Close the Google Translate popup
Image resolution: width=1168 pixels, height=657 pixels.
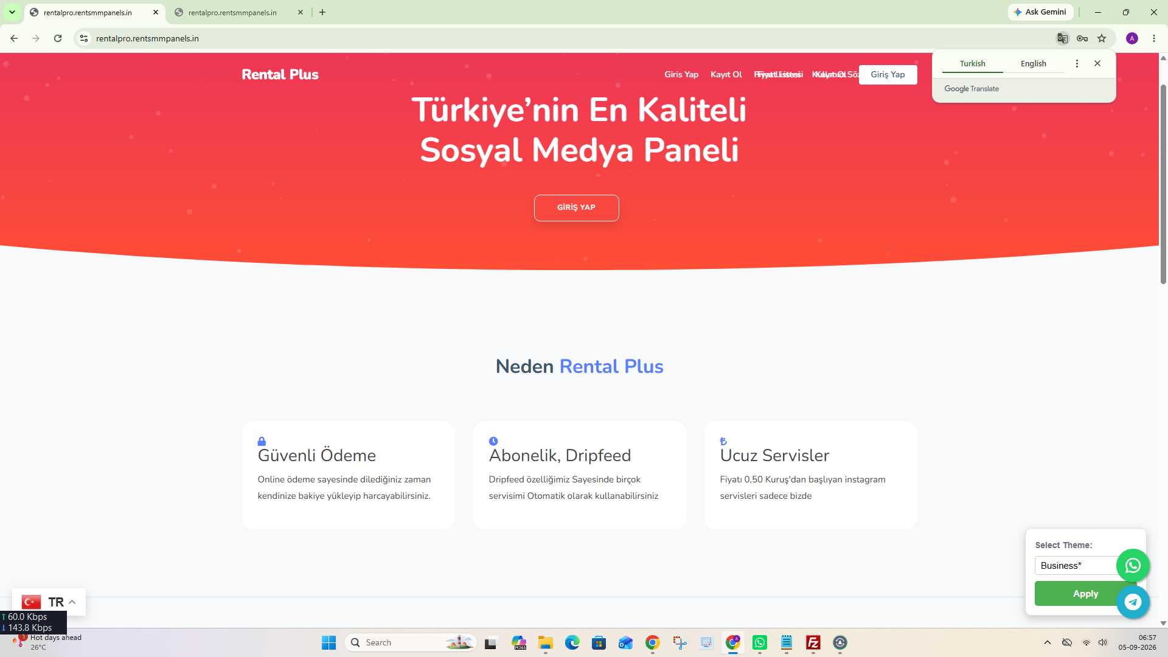(1097, 63)
